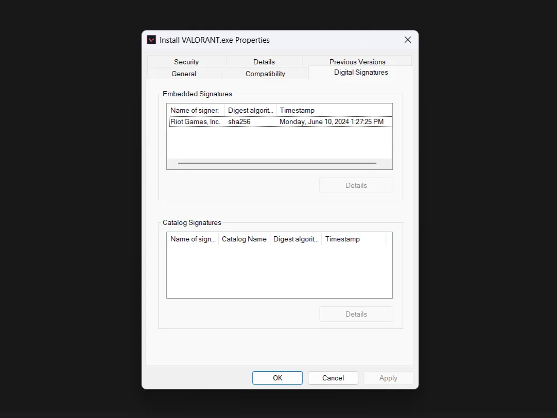Switch to the Security tab

pos(186,61)
